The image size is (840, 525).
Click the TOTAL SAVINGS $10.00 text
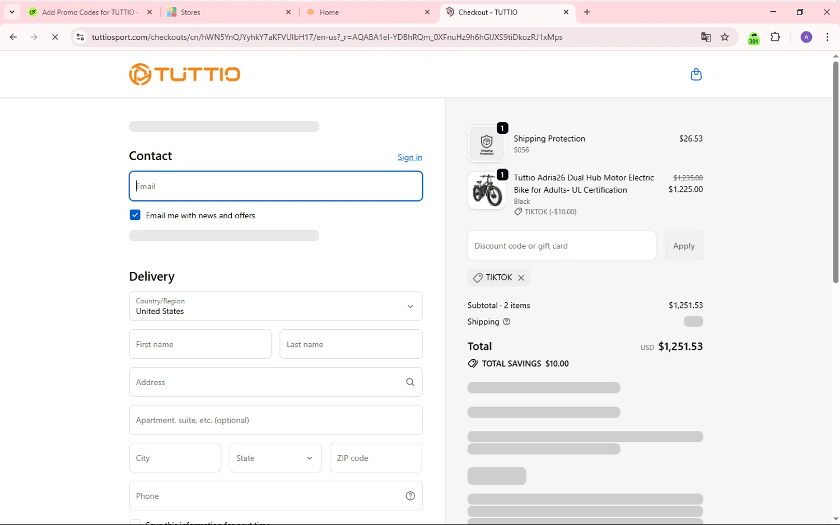click(x=525, y=364)
